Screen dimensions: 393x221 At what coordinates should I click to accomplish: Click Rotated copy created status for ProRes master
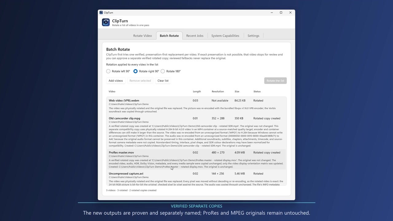[267, 153]
